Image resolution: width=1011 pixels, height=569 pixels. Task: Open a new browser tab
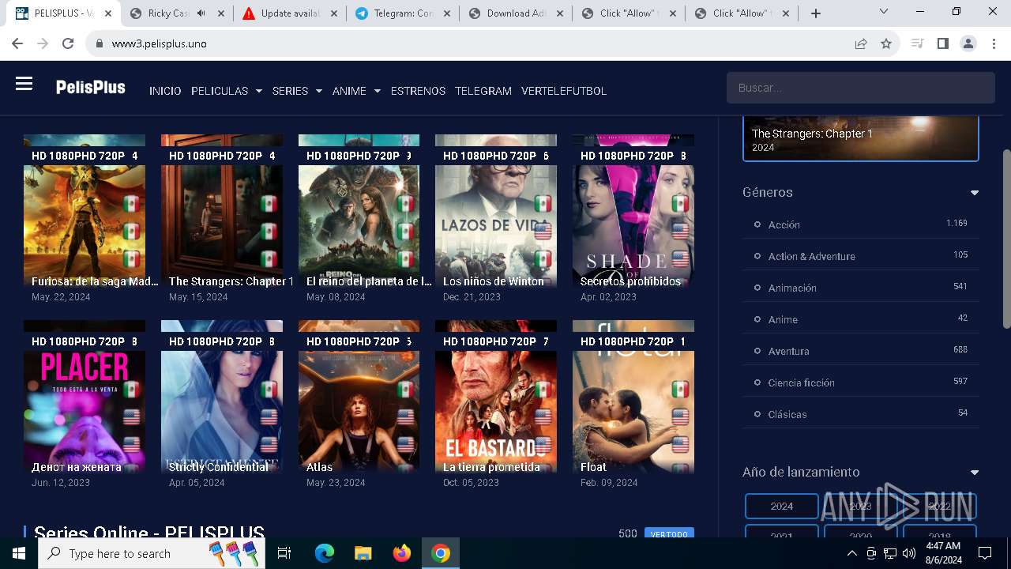click(815, 13)
